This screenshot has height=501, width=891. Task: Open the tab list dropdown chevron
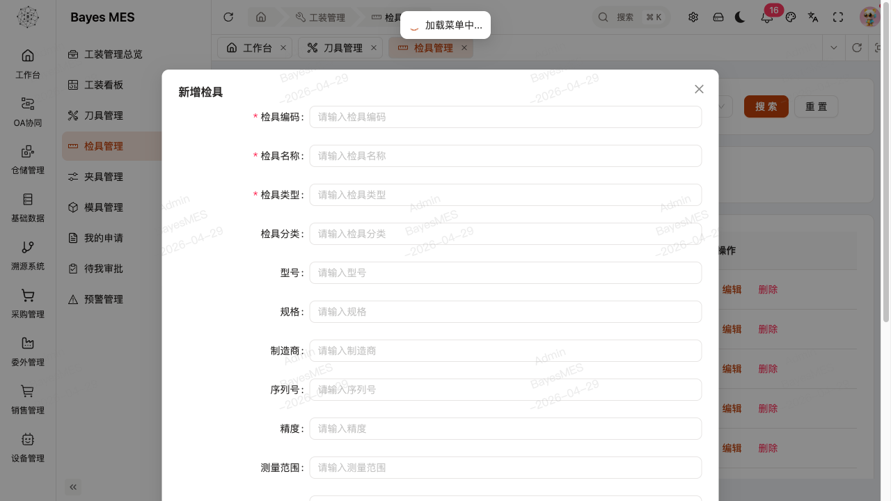pos(834,48)
